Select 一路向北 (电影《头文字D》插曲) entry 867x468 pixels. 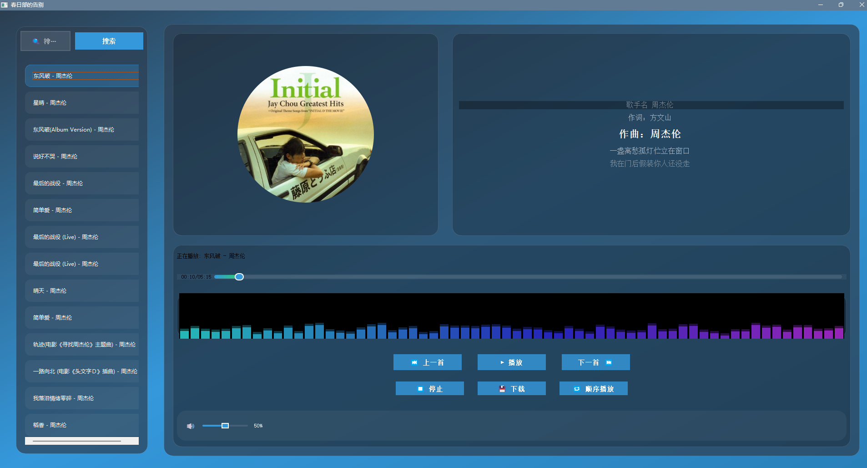pos(82,371)
